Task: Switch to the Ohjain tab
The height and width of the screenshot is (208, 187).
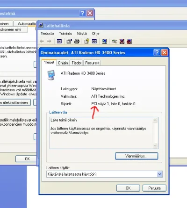Action: pyautogui.click(x=63, y=63)
